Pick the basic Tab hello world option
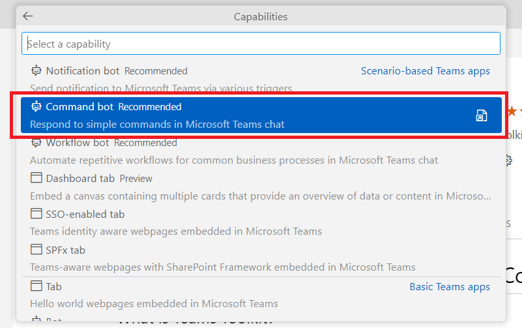This screenshot has height=328, width=522. click(x=196, y=295)
